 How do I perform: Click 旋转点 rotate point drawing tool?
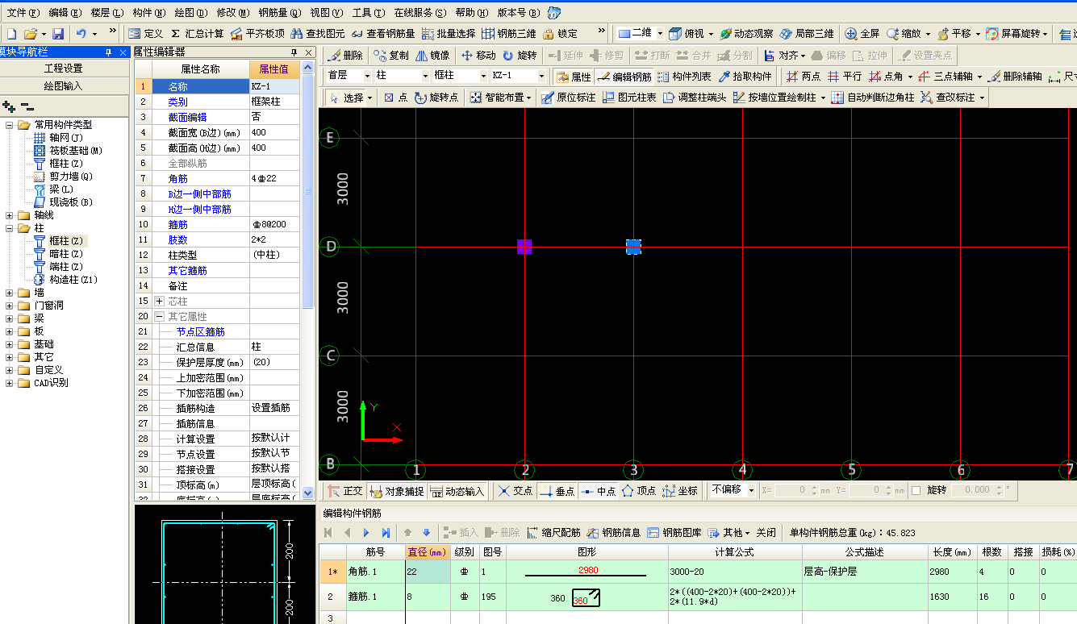pyautogui.click(x=436, y=98)
